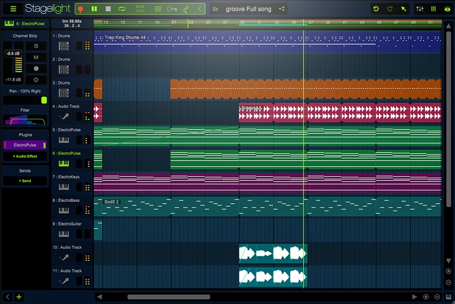455x304 pixels.
Task: Collapse the transport bar with the left chevron
Action: [x=200, y=8]
